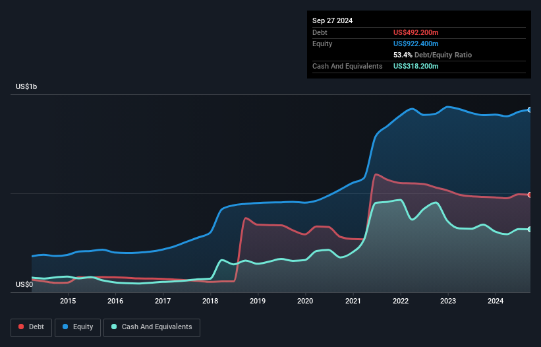
Task: Click the 2020 x-axis label
Action: tap(305, 301)
